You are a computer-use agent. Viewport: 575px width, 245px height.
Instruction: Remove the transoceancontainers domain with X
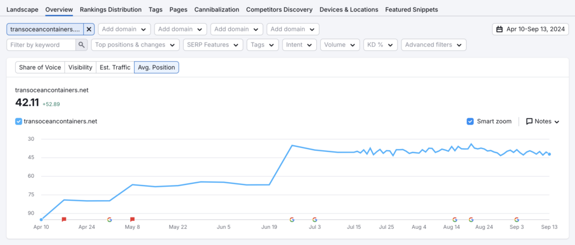(x=89, y=29)
